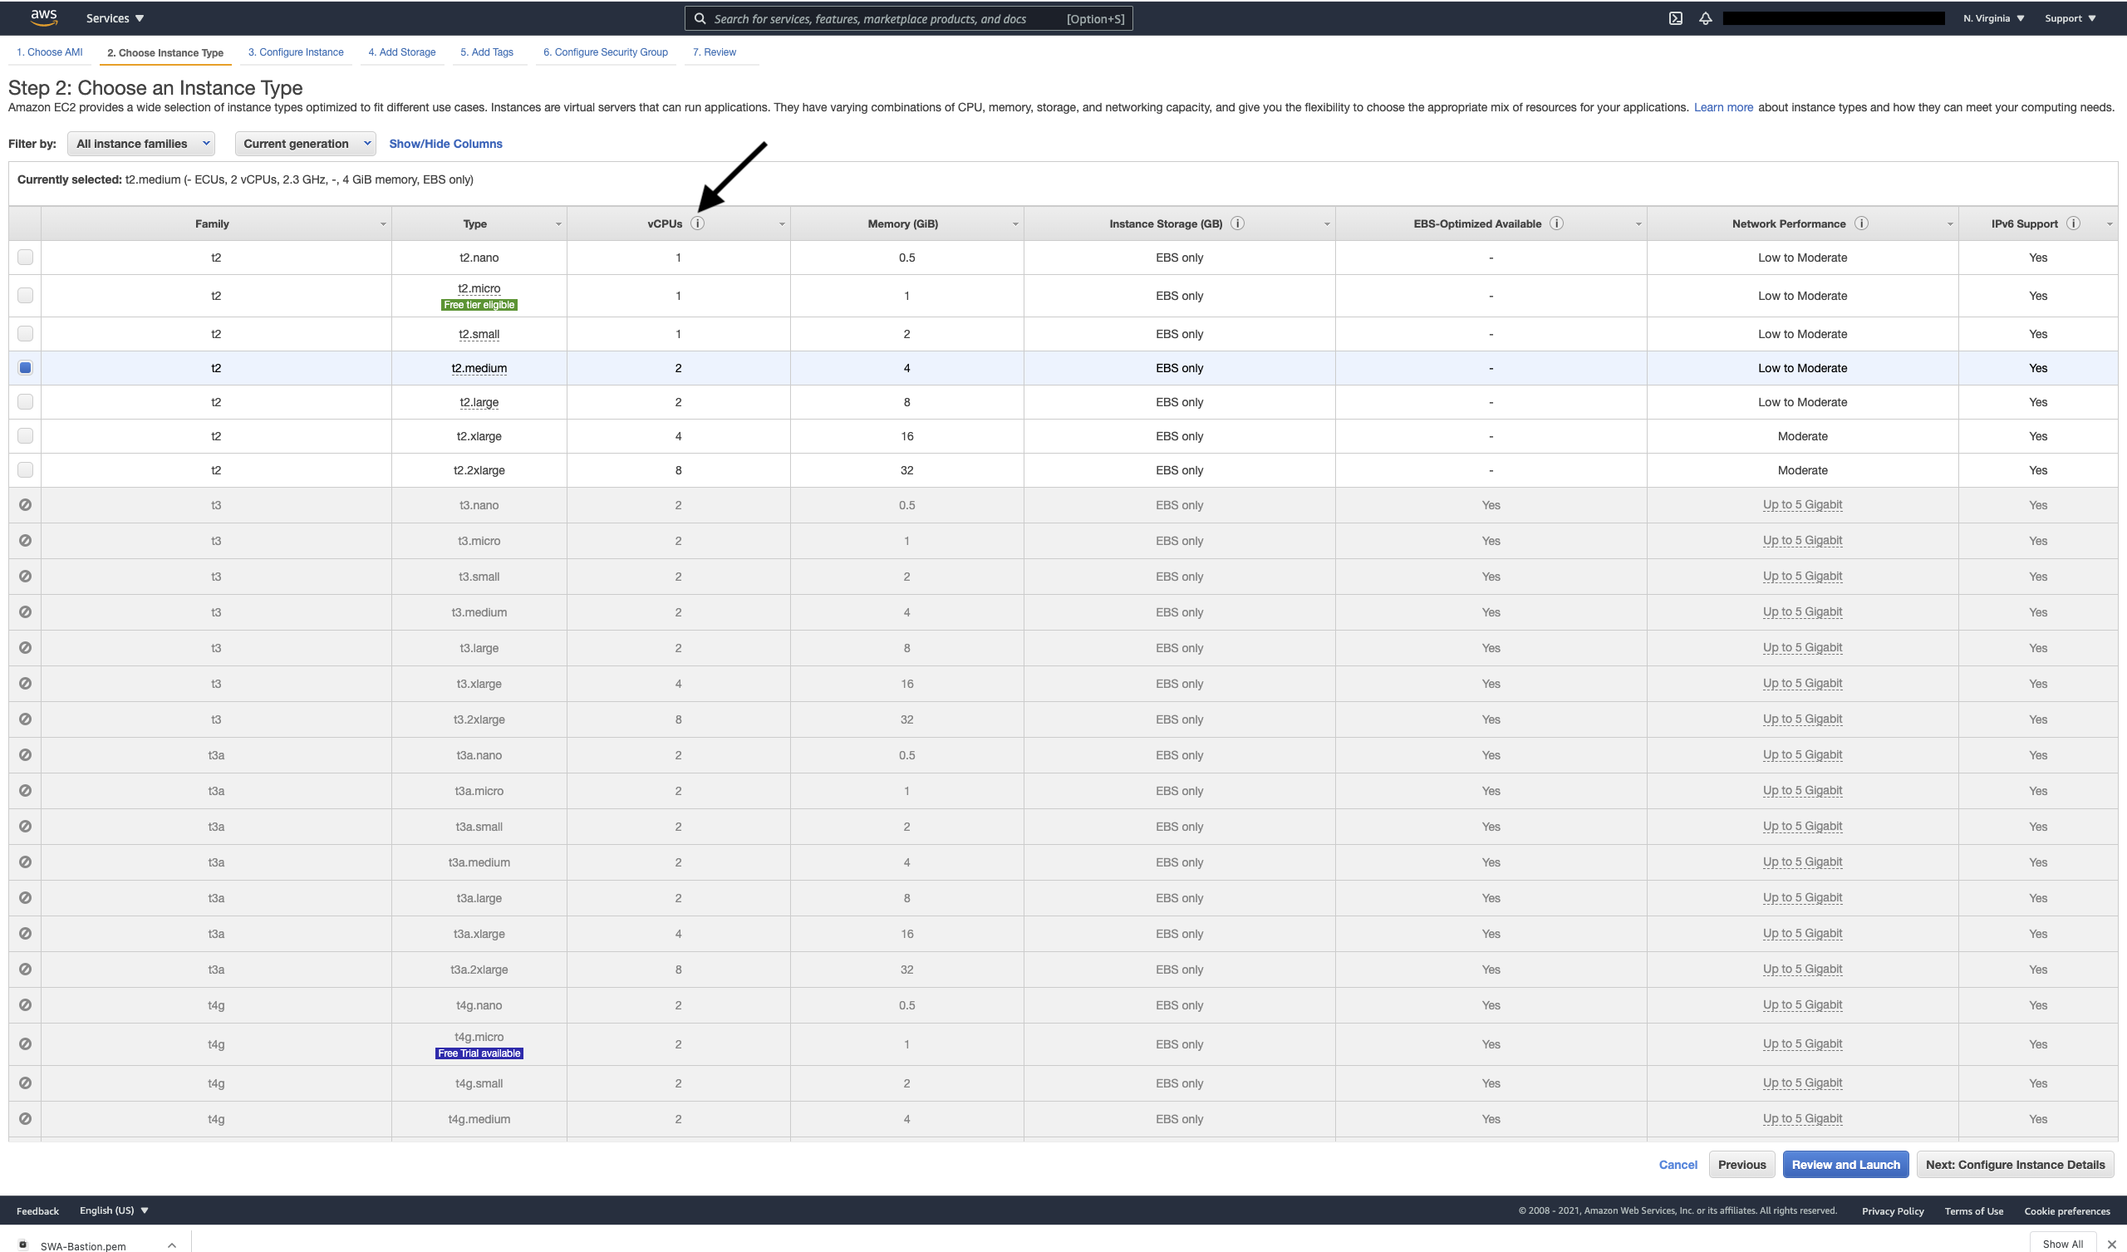Open the All instance families filter
The width and height of the screenshot is (2127, 1252).
141,144
